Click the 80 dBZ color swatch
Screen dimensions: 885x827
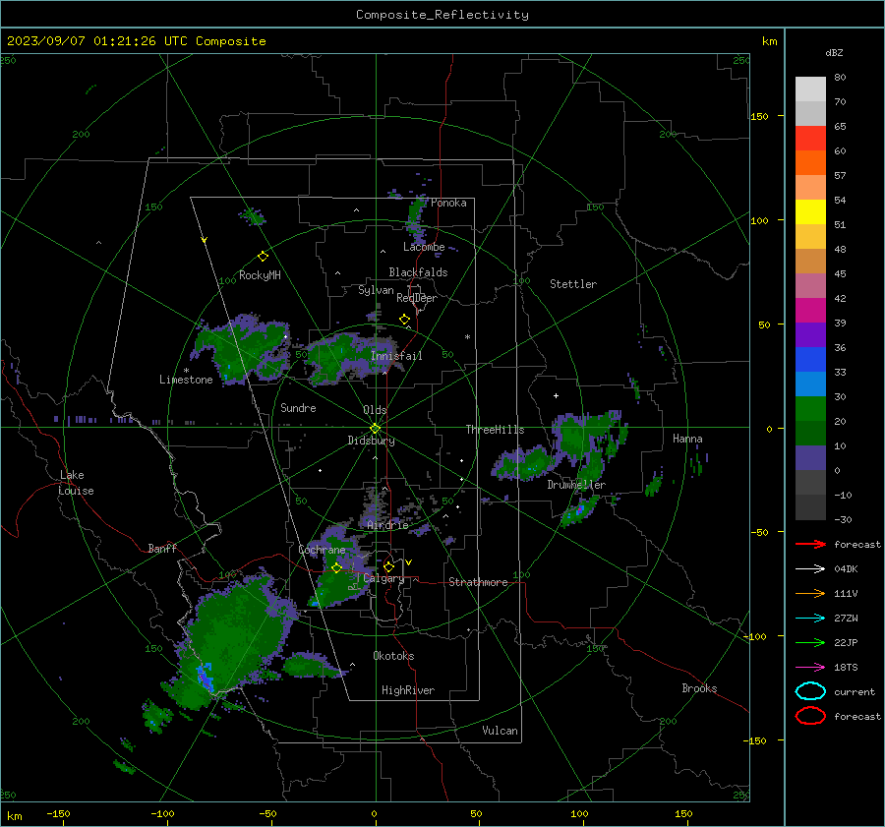810,89
